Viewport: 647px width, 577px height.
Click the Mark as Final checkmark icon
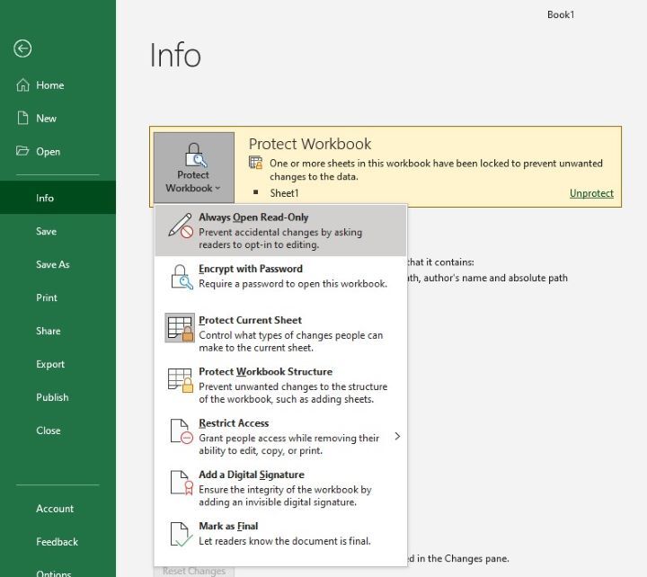click(182, 535)
